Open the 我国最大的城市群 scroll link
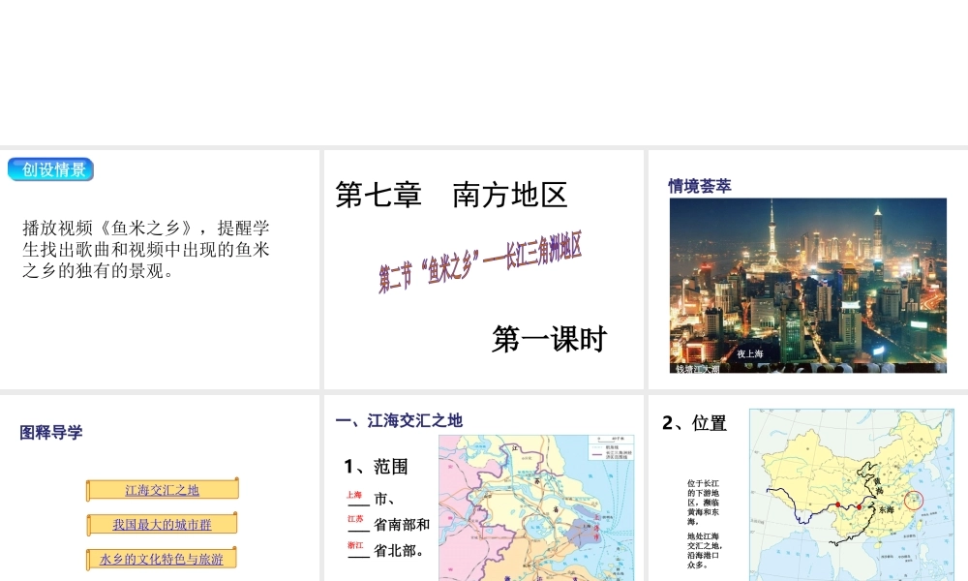968x581 pixels. 162,524
